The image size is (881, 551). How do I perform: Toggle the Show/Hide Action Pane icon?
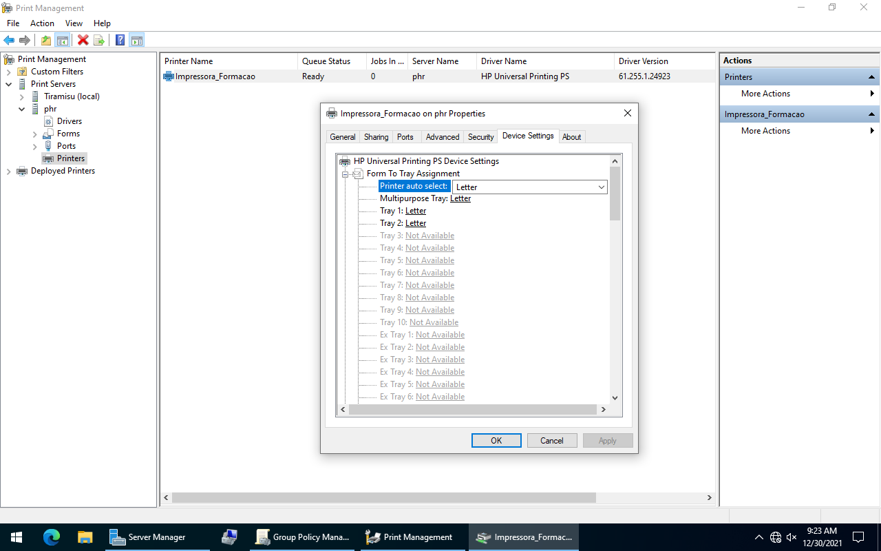point(136,40)
